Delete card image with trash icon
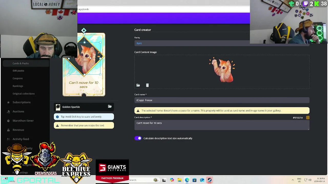This screenshot has height=184, width=328. 147,85
